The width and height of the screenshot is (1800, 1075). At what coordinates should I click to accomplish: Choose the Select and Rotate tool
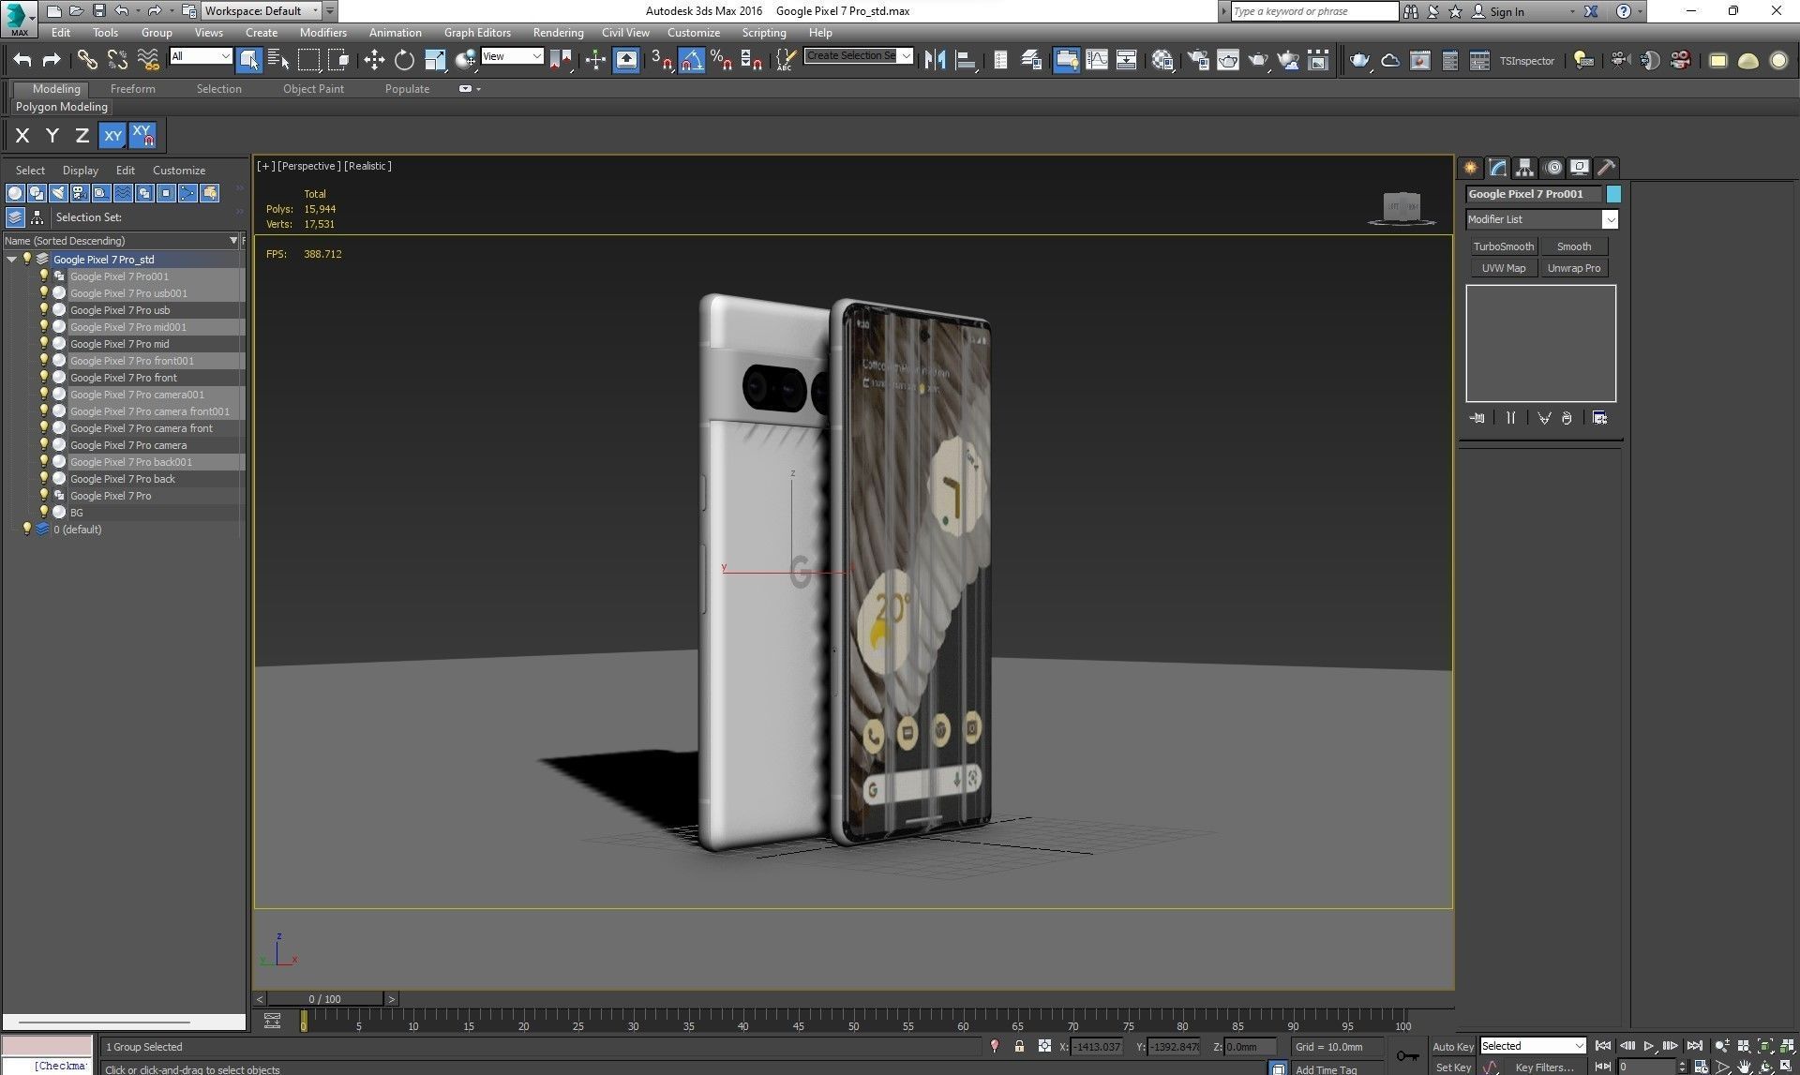coord(404,60)
